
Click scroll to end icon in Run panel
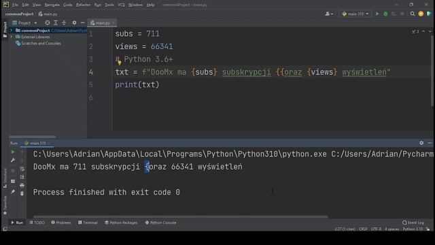coord(22,177)
